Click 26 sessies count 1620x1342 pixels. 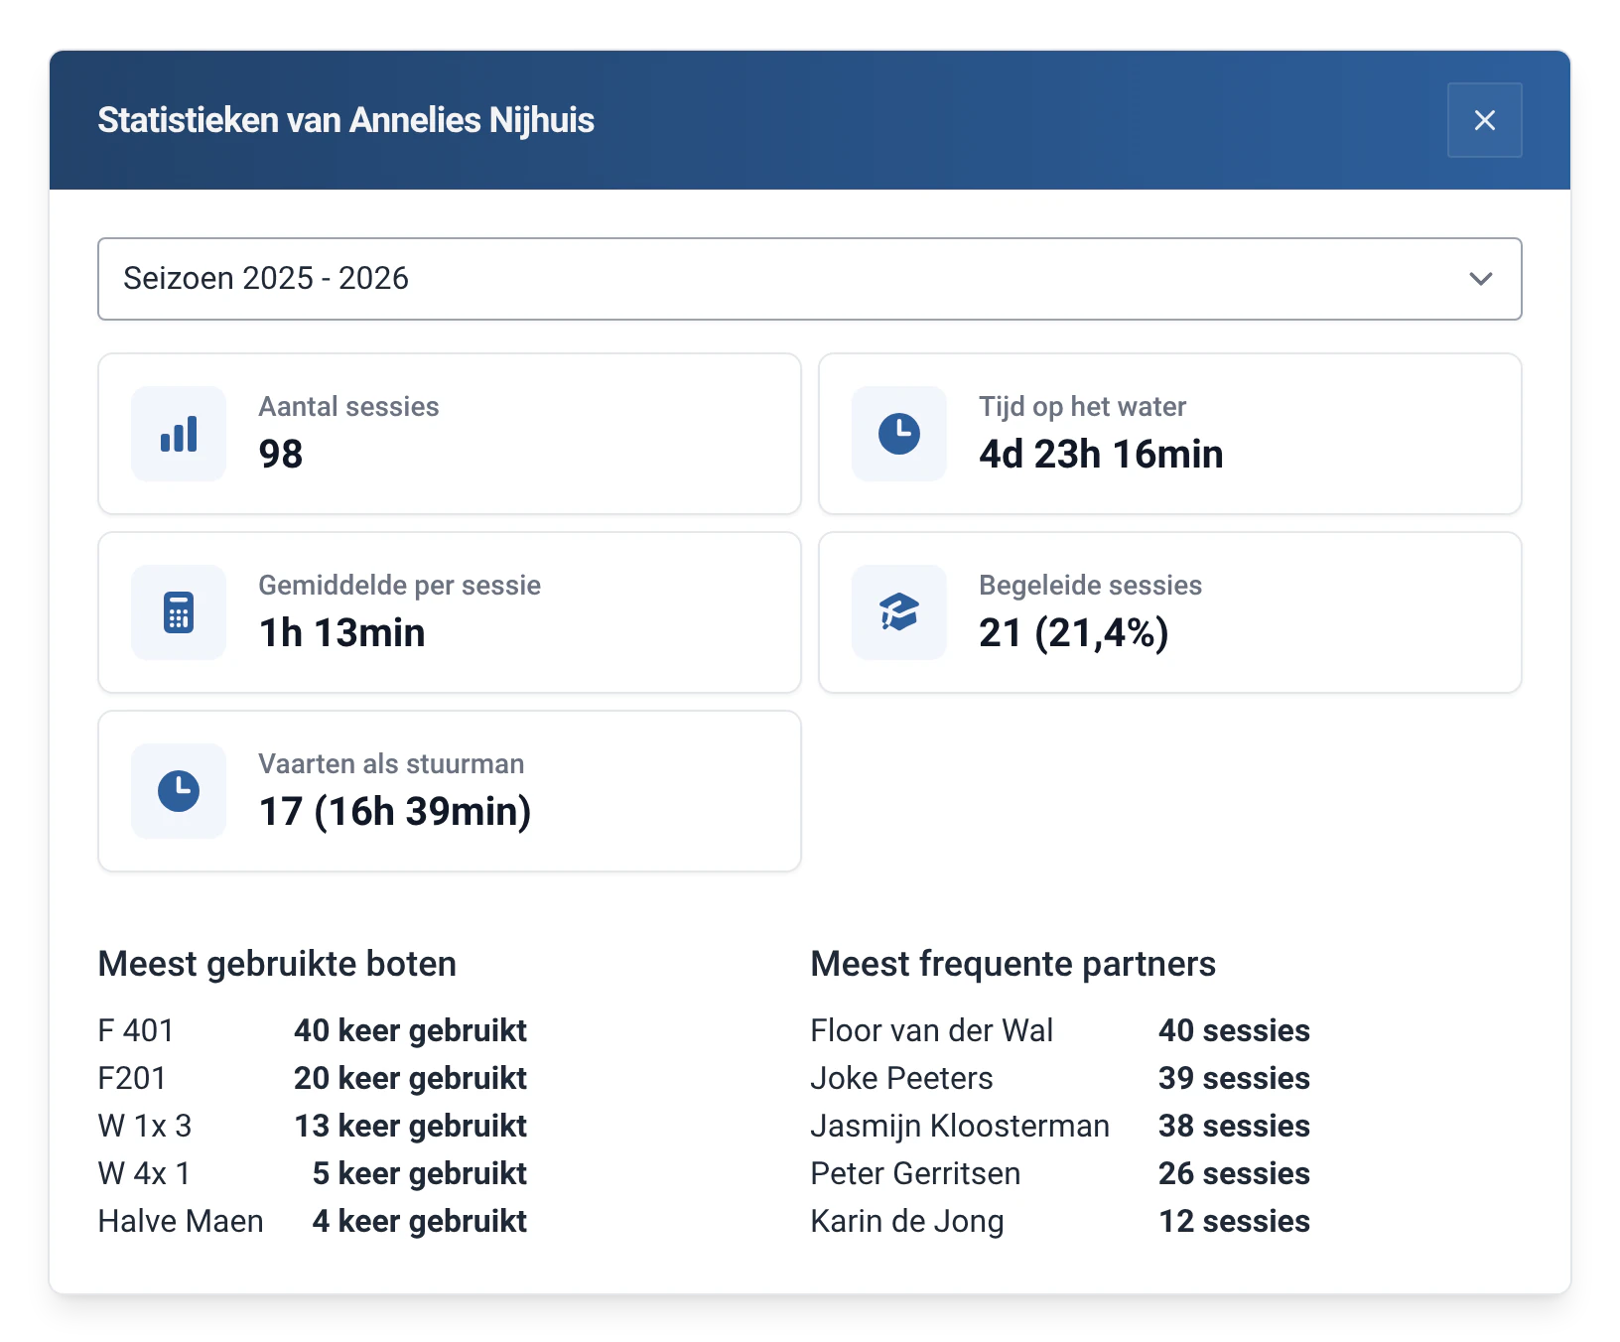tap(1234, 1173)
